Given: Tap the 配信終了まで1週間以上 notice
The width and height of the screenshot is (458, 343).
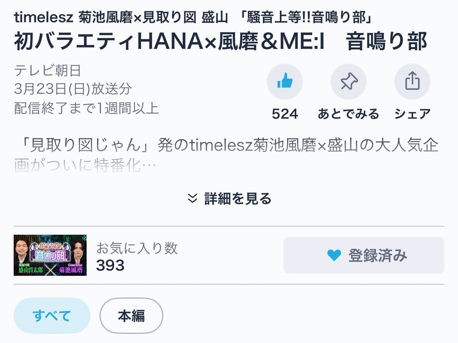Looking at the screenshot, I should point(86,108).
